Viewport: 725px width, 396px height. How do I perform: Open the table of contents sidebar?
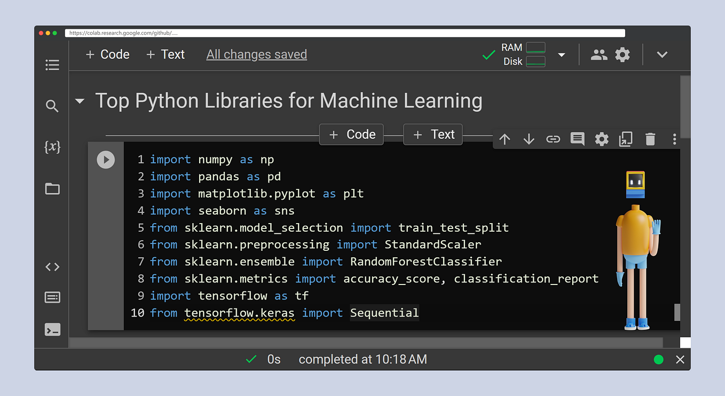(52, 65)
